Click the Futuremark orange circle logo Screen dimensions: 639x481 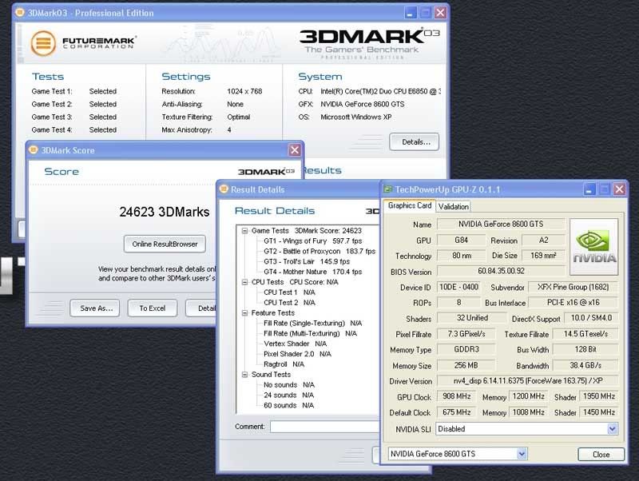pyautogui.click(x=43, y=43)
